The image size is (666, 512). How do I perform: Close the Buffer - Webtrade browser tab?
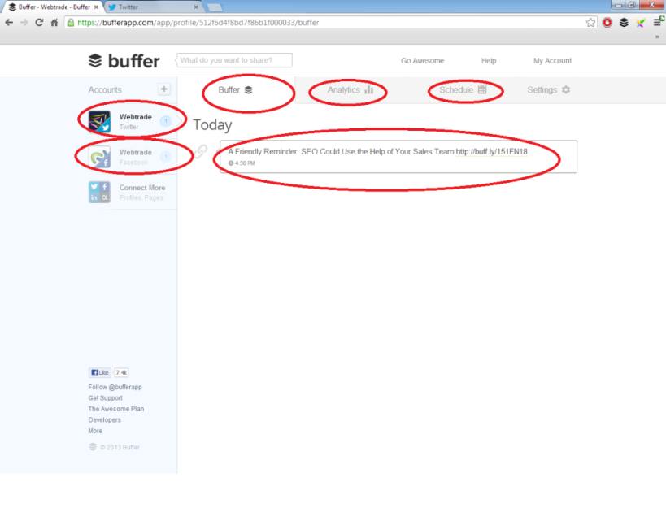point(96,7)
